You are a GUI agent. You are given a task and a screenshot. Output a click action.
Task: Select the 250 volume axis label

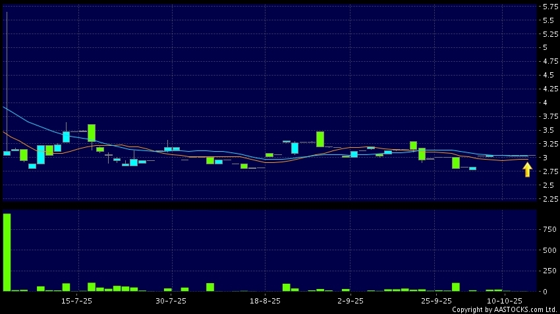546,271
